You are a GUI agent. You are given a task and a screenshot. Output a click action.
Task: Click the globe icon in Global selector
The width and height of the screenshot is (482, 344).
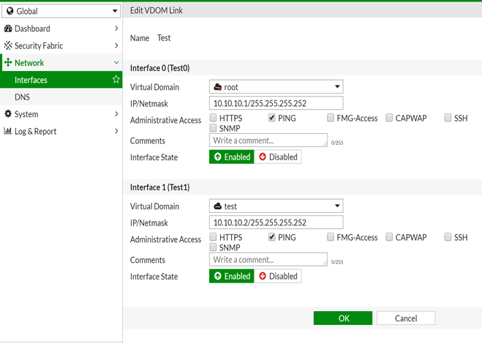(x=10, y=11)
